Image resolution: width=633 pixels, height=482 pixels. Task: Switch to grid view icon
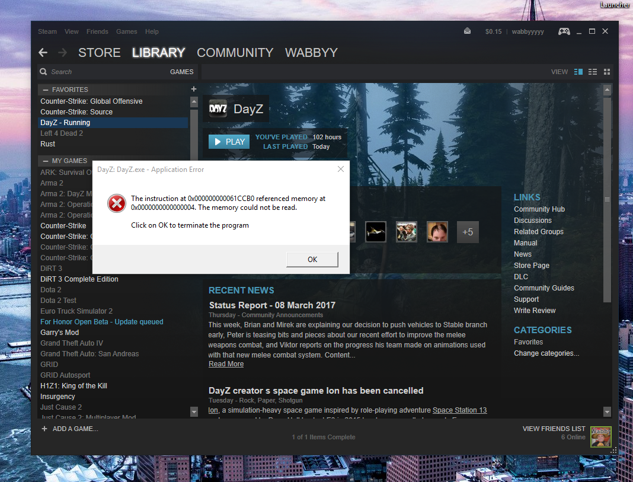pos(606,72)
